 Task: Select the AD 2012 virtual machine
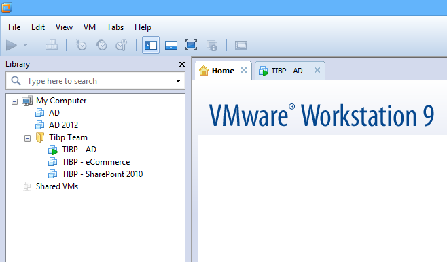(x=63, y=125)
